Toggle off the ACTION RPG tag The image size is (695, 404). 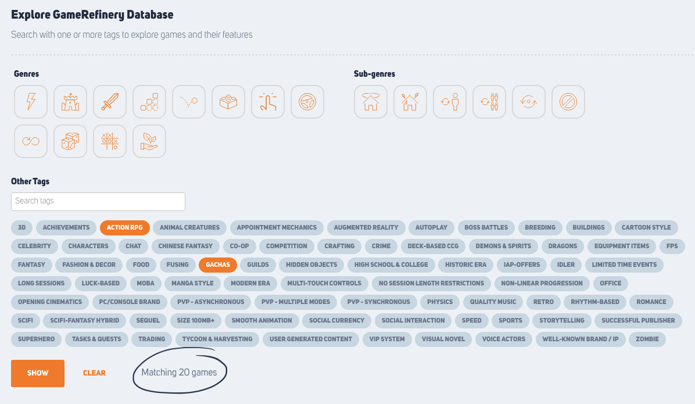(124, 228)
